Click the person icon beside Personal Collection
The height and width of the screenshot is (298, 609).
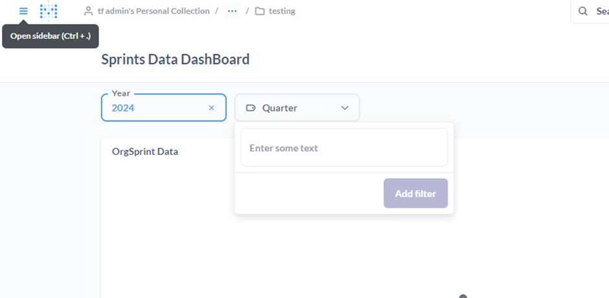click(x=89, y=11)
